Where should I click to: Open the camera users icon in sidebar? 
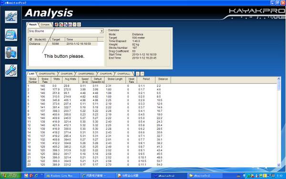pos(11,53)
